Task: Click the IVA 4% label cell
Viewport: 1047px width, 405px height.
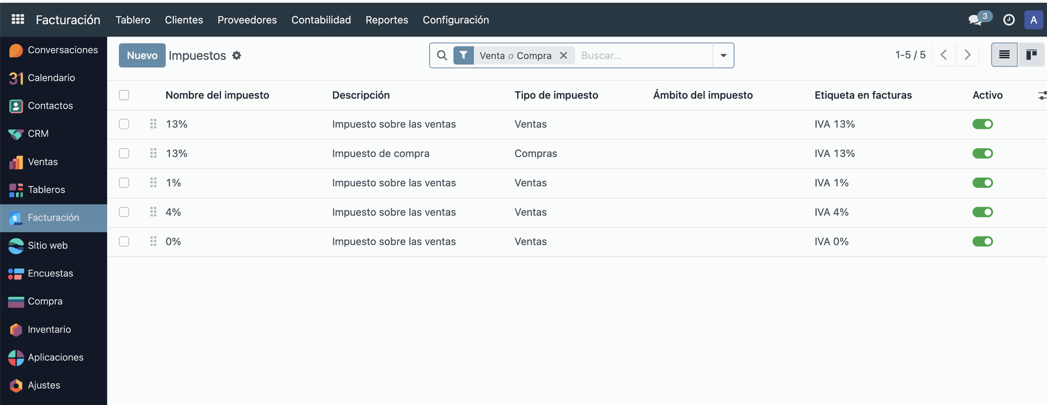Action: (x=832, y=212)
